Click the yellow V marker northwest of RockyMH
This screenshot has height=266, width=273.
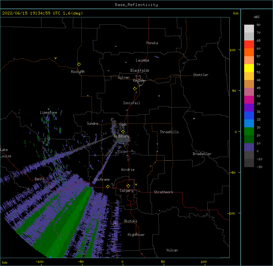pos(55,58)
